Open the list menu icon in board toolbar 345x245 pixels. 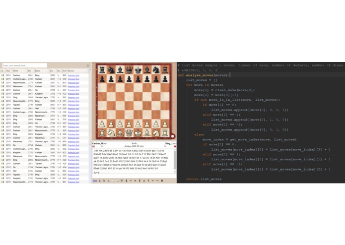[162, 181]
